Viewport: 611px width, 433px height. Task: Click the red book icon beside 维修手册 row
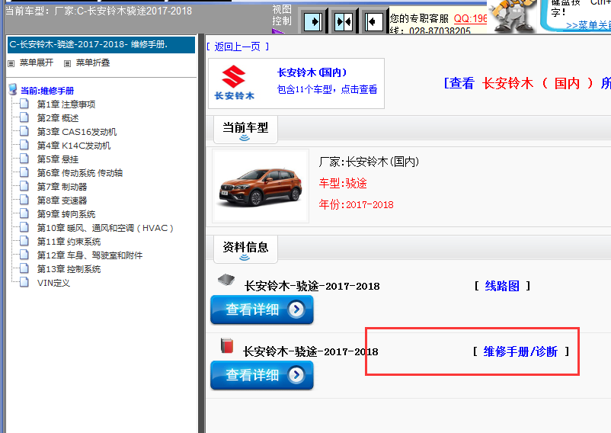[x=226, y=345]
